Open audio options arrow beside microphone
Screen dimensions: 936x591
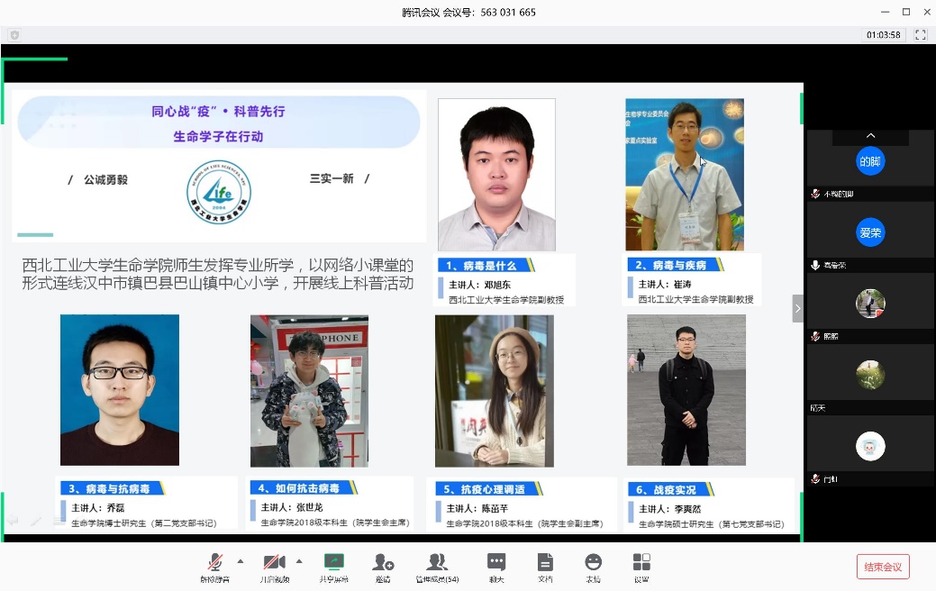(241, 560)
